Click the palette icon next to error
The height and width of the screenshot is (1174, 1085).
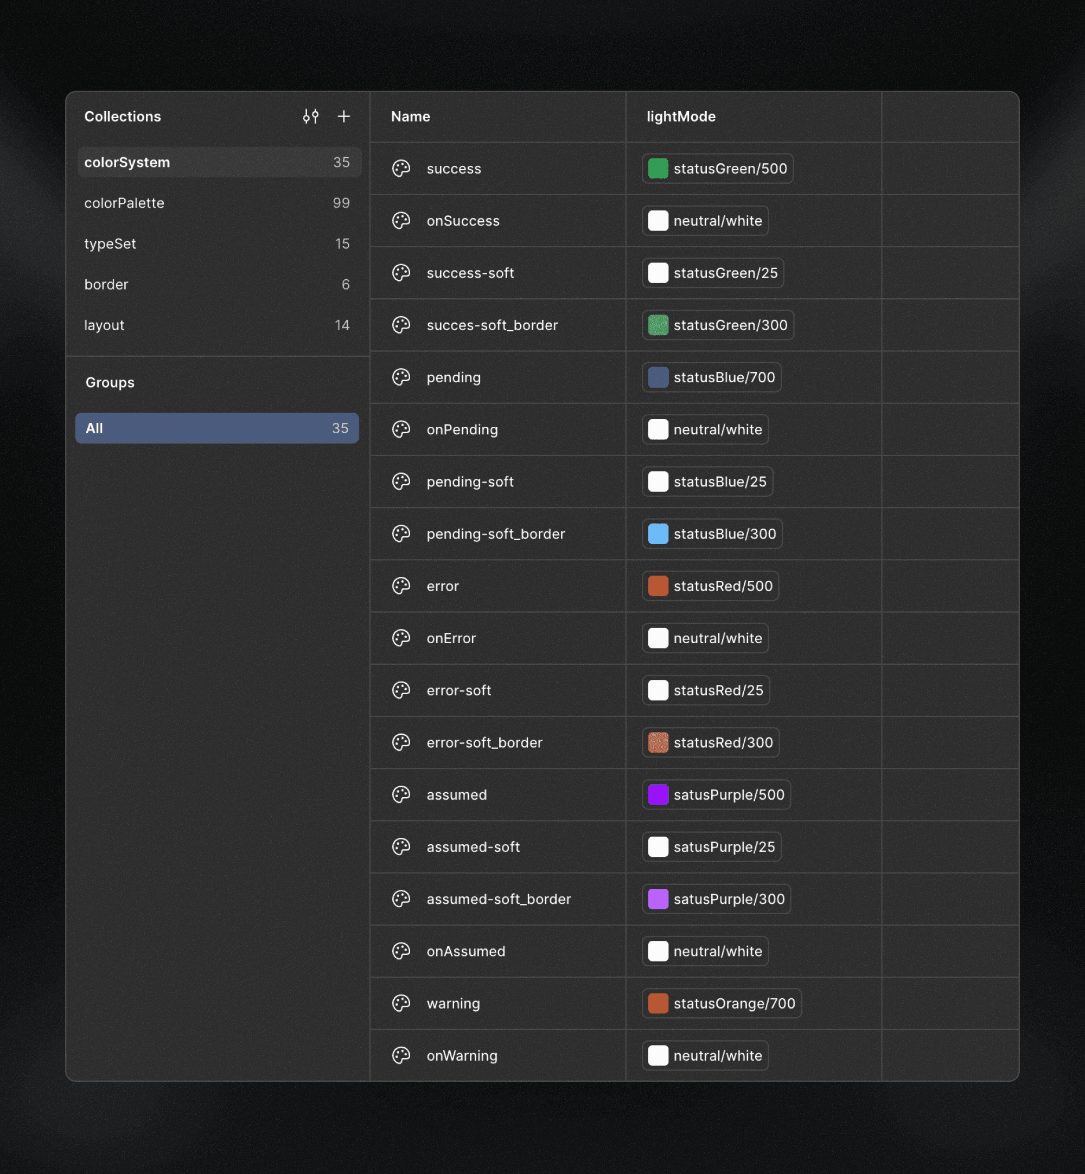pyautogui.click(x=401, y=586)
